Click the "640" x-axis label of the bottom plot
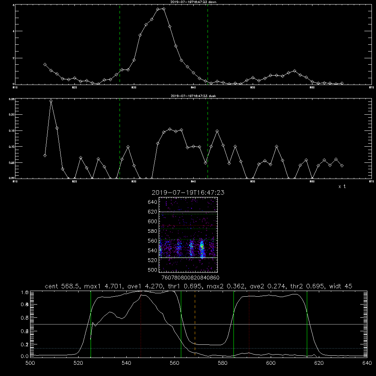 pos(367,363)
